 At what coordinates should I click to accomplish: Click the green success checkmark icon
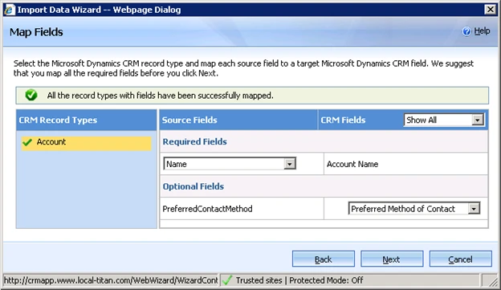click(x=31, y=96)
